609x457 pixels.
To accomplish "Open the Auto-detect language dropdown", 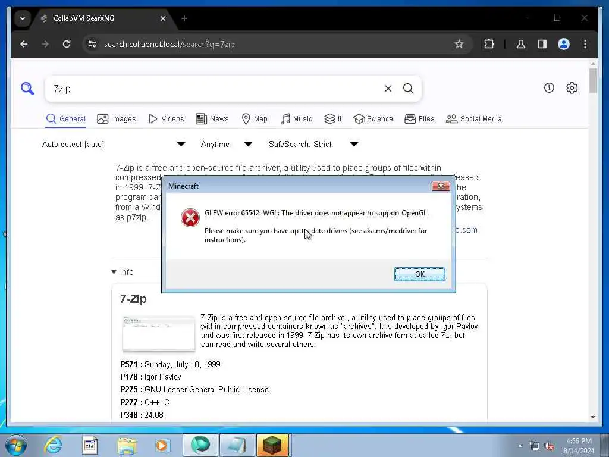I will tap(114, 144).
